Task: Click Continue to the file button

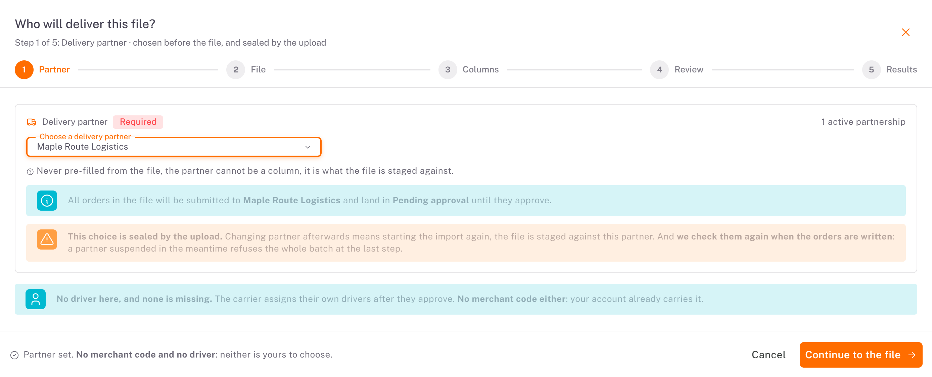Action: coord(861,355)
